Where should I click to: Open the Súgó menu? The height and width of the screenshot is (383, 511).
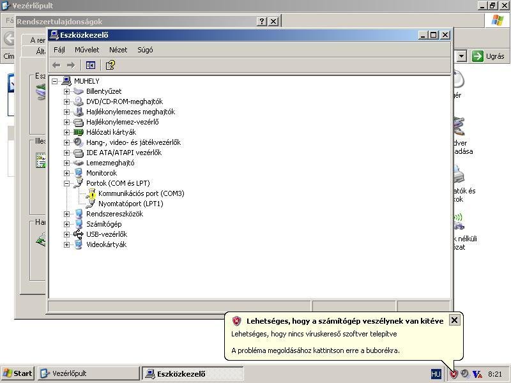pyautogui.click(x=145, y=50)
